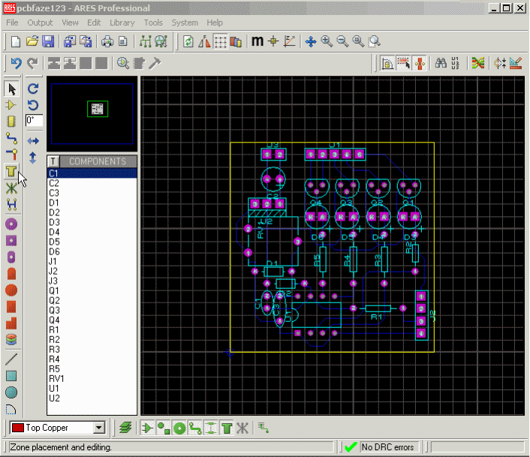Toggle the grid display button
530x457 pixels.
coord(221,41)
